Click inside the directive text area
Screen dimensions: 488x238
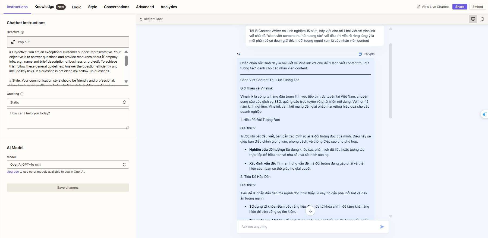[65, 66]
